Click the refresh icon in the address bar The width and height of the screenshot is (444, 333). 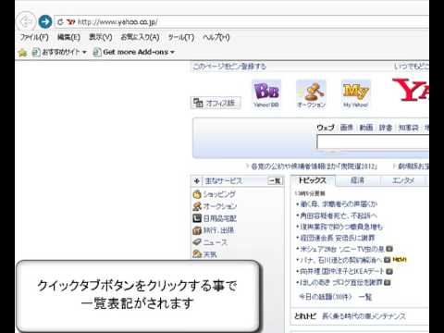click(60, 22)
